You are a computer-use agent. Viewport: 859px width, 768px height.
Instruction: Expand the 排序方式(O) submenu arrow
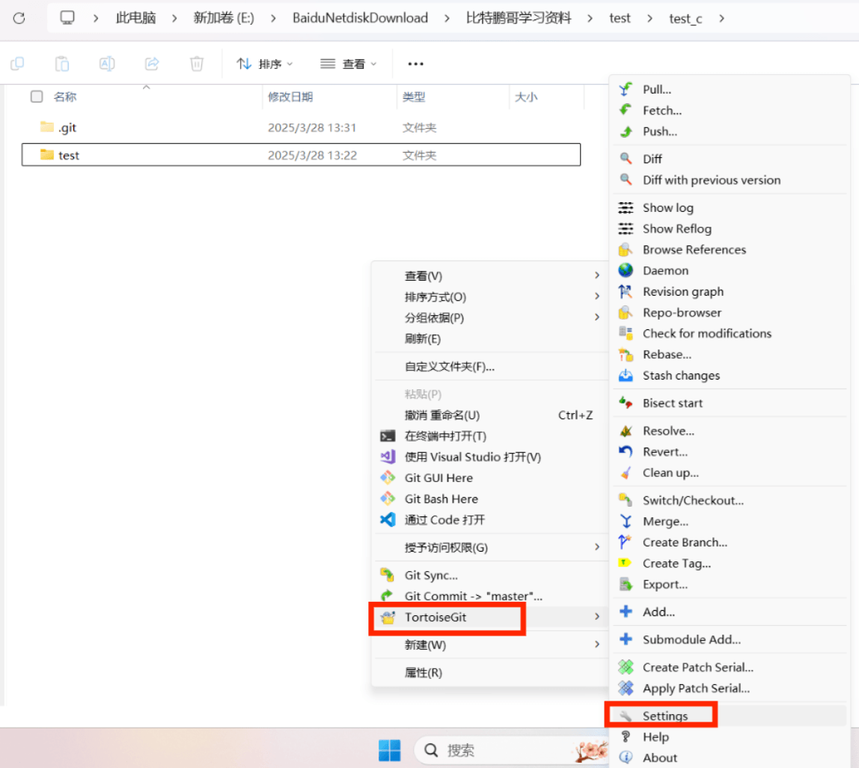597,296
